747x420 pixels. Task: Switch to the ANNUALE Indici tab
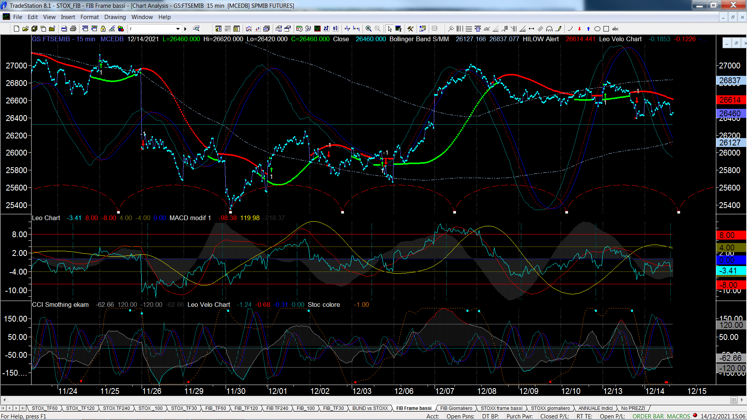click(x=595, y=408)
